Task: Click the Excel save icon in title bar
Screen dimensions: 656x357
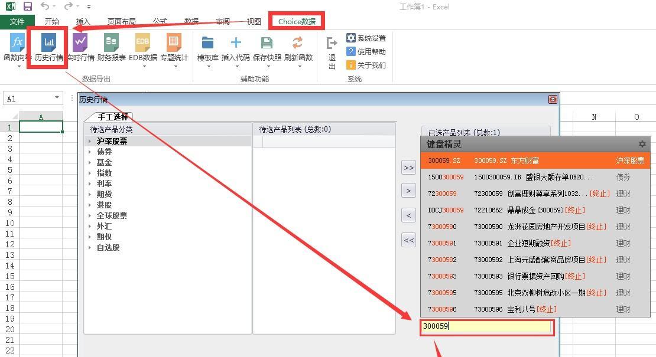Action: [x=28, y=6]
